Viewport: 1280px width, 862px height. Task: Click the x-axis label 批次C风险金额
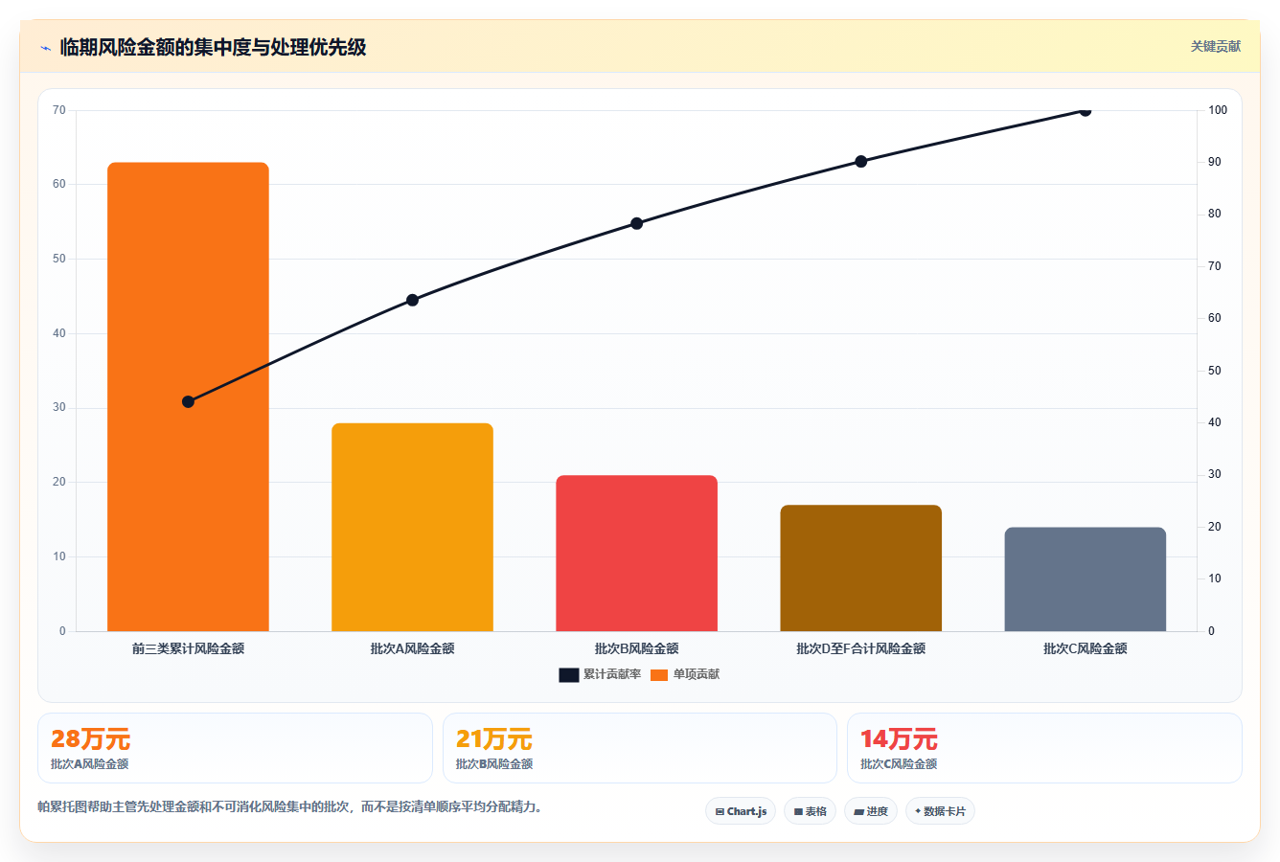click(x=1085, y=648)
